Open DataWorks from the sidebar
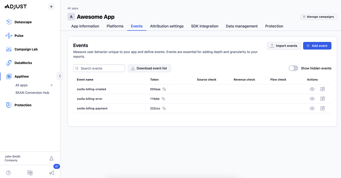 pyautogui.click(x=23, y=63)
